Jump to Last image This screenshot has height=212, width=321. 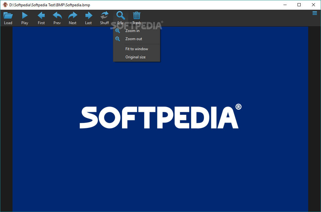[x=89, y=18]
